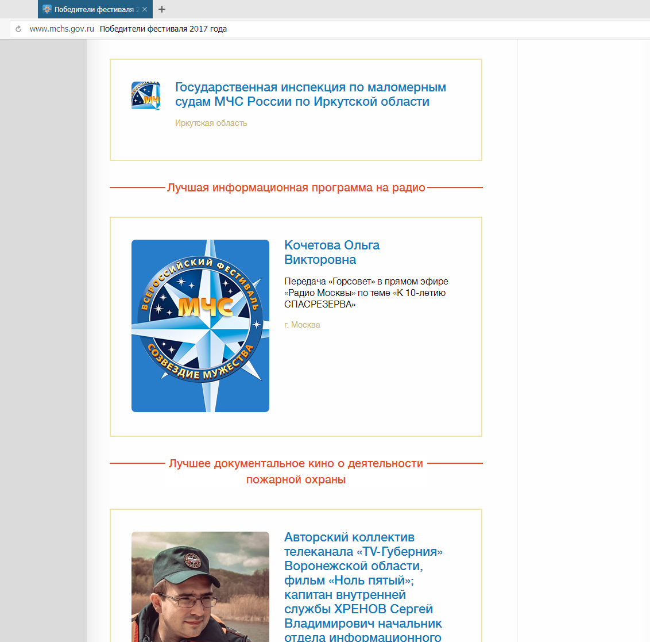Click the www.mchs.gov.ru domain in address bar
This screenshot has width=650, height=642.
(x=61, y=29)
